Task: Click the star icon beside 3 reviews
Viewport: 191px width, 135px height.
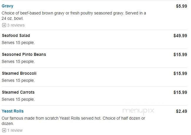Action: (4, 25)
